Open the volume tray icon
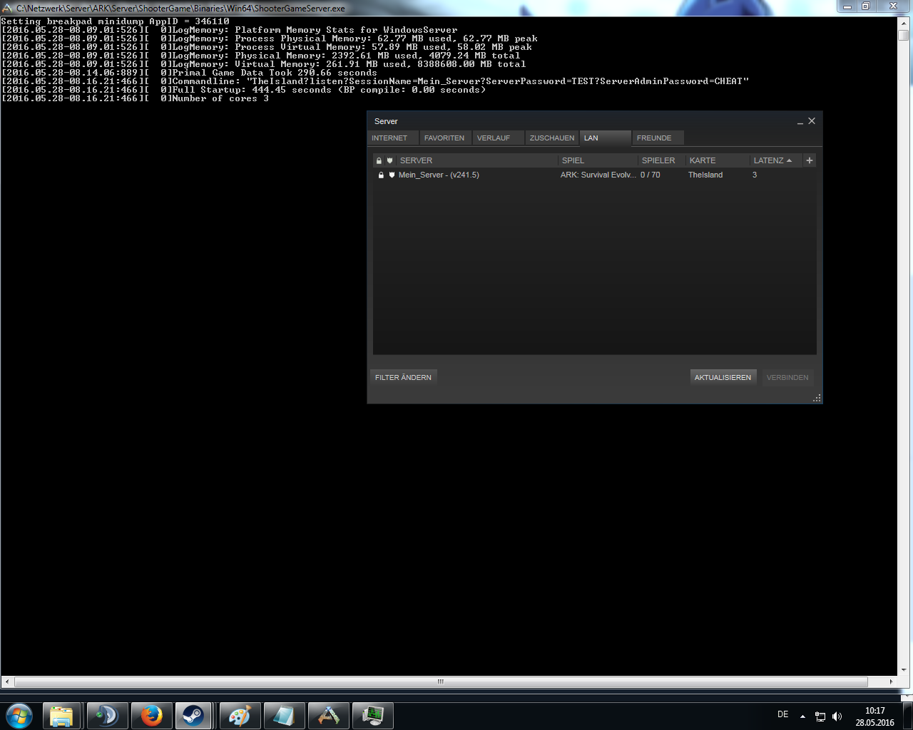This screenshot has width=913, height=730. (x=837, y=716)
